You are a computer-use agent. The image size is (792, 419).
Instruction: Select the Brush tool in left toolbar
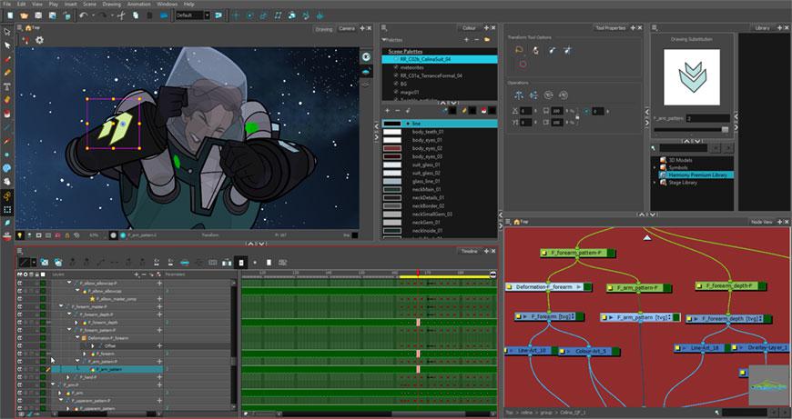coord(7,59)
